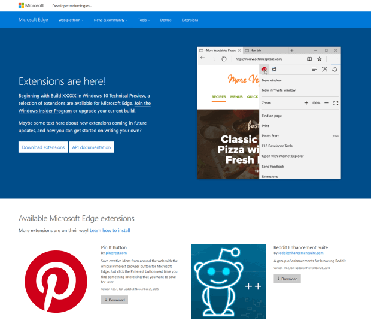Choose New window menu entry
This screenshot has height=323, width=371.
272,80
